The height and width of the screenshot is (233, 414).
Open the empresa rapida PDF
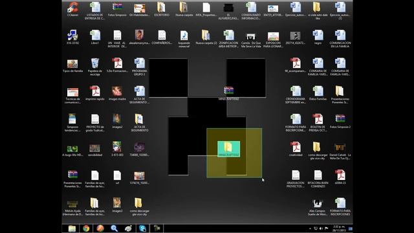[95, 93]
